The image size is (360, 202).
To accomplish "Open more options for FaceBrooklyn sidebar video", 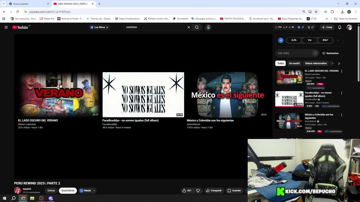I will 341,93.
